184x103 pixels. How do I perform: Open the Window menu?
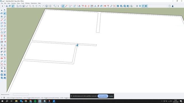tap(28, 3)
